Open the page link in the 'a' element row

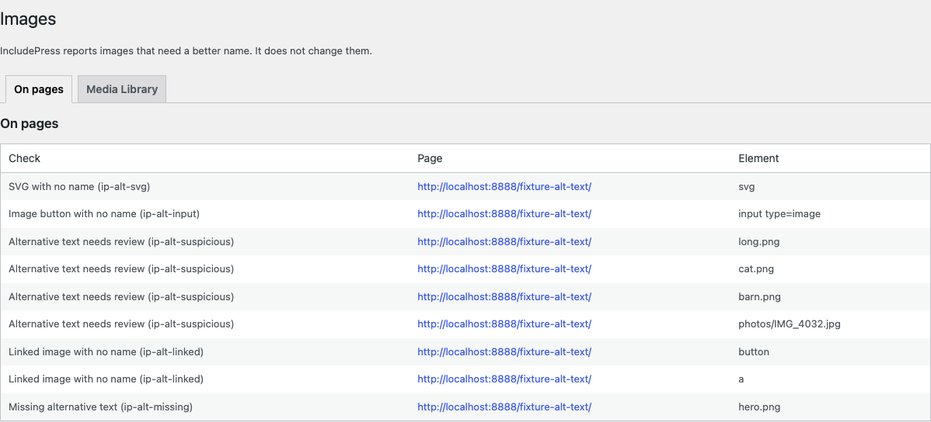click(x=504, y=379)
